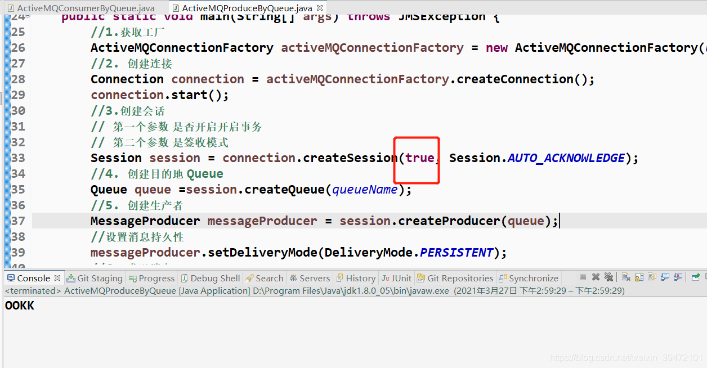Click comment '// 第二个参数 是签收模式'
The height and width of the screenshot is (368, 707).
(x=160, y=142)
